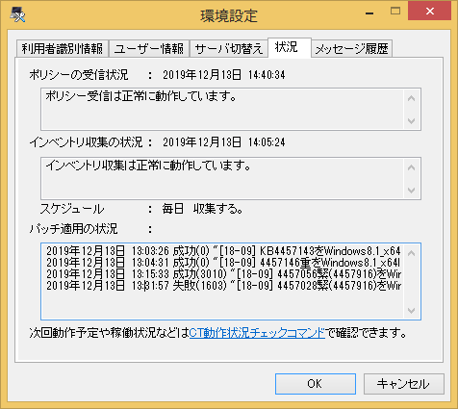Click the インベントリ収集の状況 label
The height and width of the screenshot is (409, 458).
coord(86,142)
